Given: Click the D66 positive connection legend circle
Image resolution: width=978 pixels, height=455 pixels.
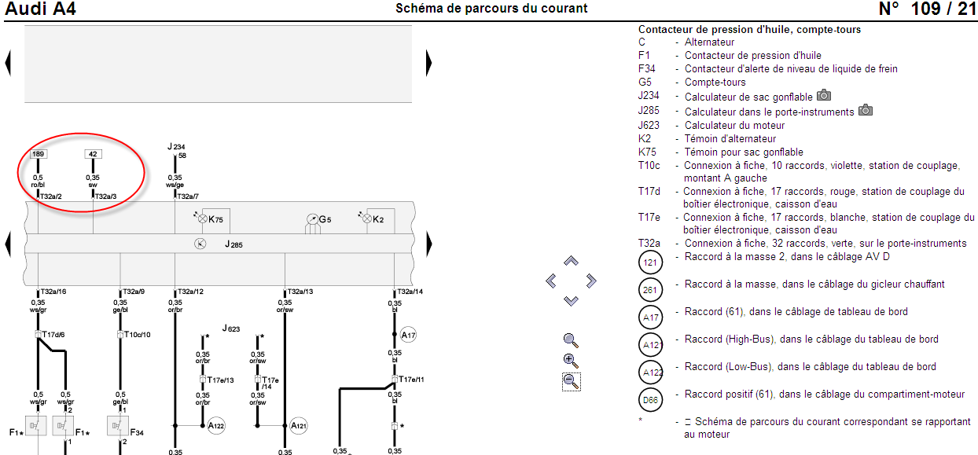Looking at the screenshot, I should [x=650, y=399].
